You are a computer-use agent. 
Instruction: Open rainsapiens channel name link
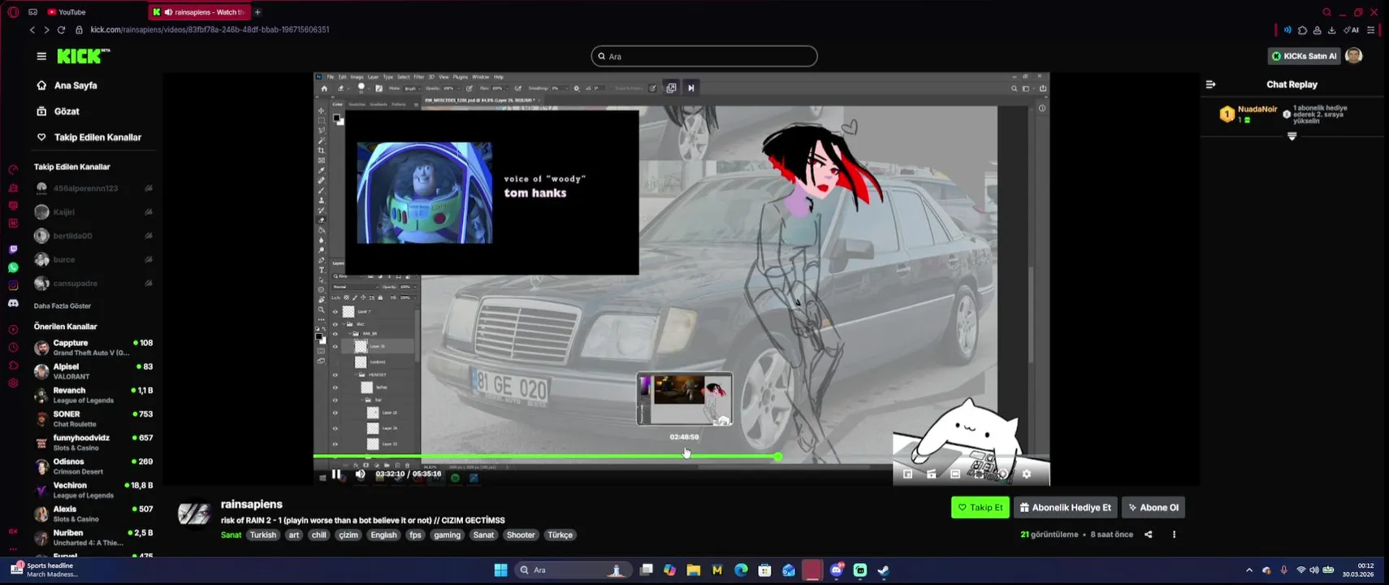click(x=252, y=505)
